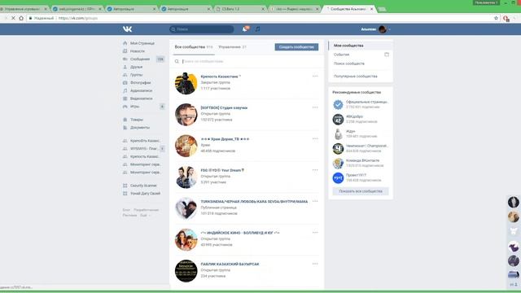This screenshot has width=521, height=293.
Task: Click Создать сообщество button
Action: pos(296,47)
